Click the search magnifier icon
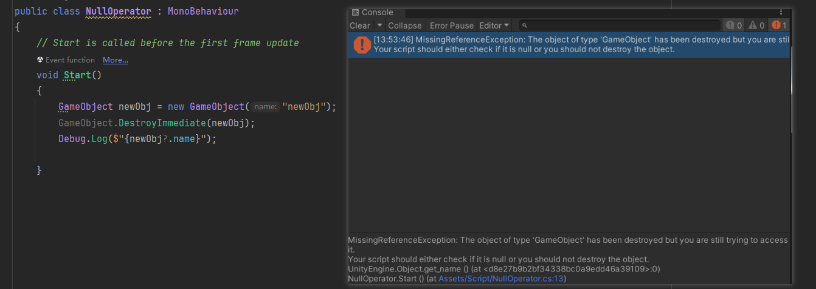Image resolution: width=816 pixels, height=289 pixels. pos(525,25)
